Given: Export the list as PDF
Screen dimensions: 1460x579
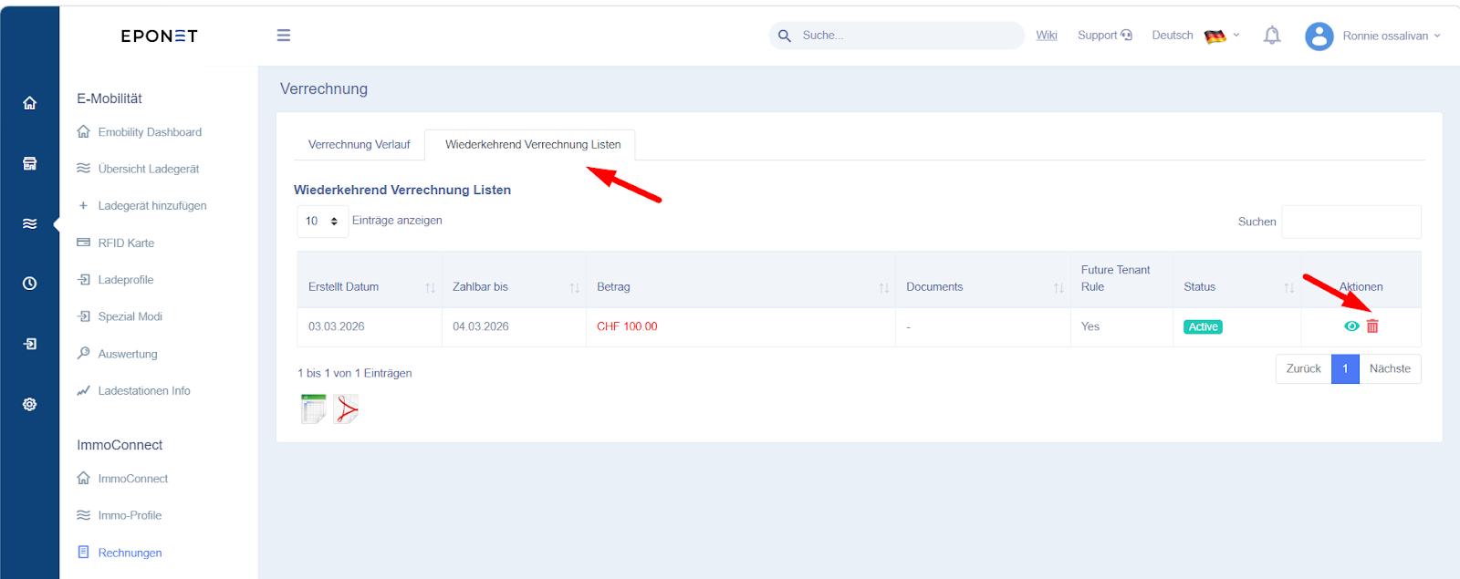Looking at the screenshot, I should coord(346,409).
